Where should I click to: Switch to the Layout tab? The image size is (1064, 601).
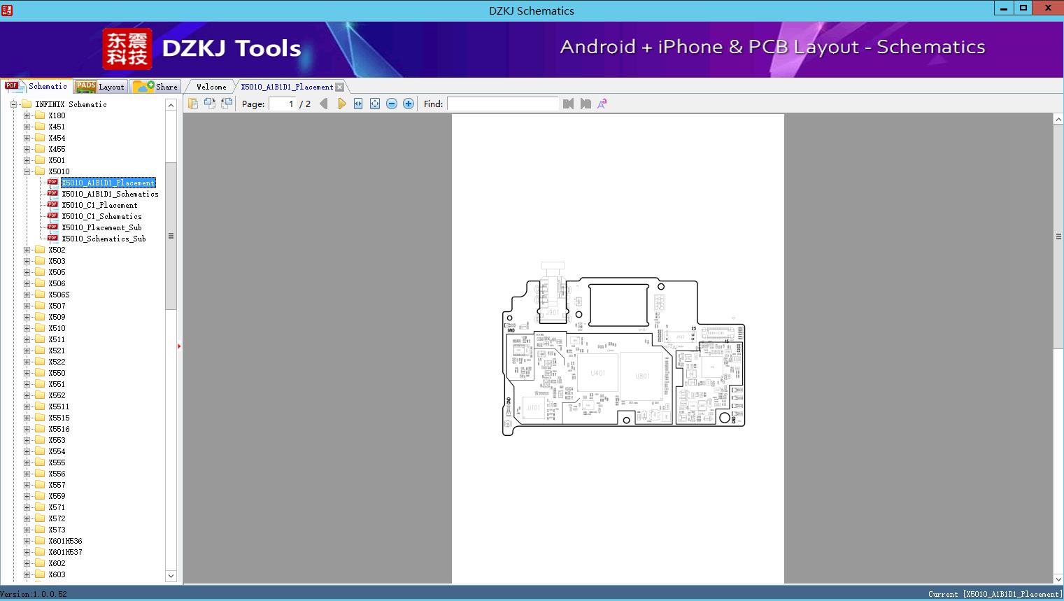[x=100, y=87]
